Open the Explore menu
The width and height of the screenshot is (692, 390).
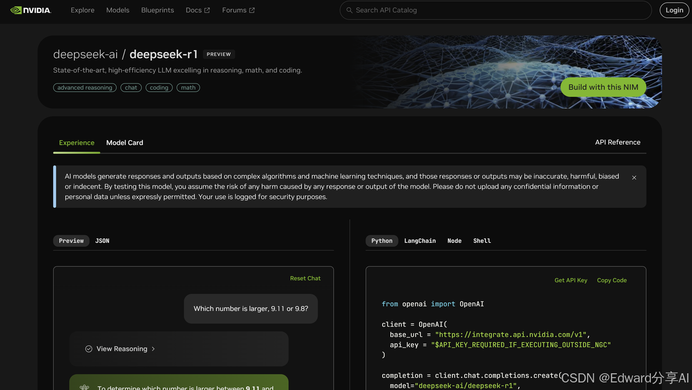tap(83, 10)
